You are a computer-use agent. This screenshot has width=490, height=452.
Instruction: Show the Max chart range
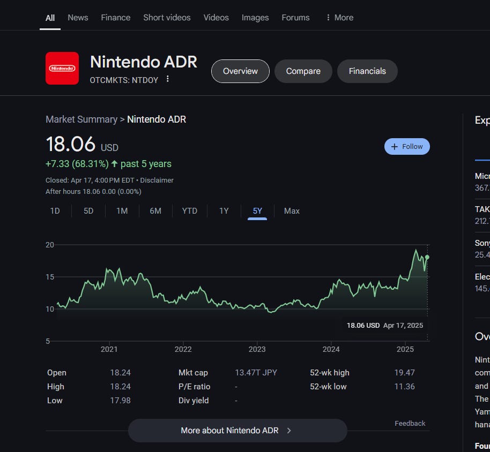click(x=292, y=210)
